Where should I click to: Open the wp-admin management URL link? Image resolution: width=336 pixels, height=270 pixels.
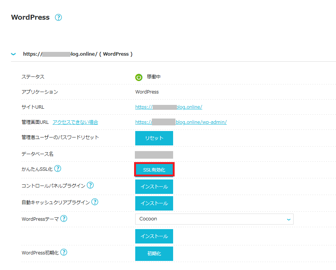point(181,122)
